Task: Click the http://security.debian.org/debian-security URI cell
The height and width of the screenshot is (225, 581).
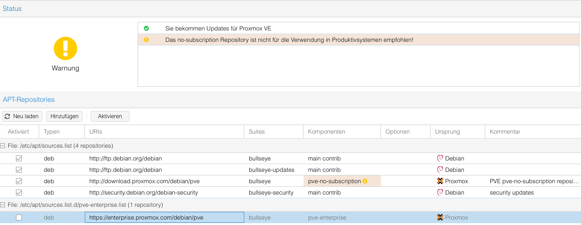Action: pyautogui.click(x=165, y=192)
